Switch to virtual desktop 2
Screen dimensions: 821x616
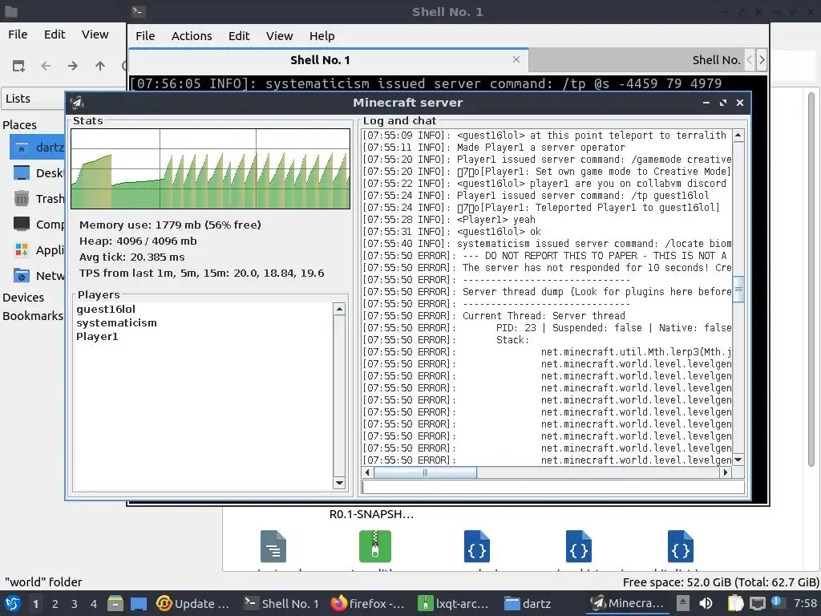pos(55,604)
